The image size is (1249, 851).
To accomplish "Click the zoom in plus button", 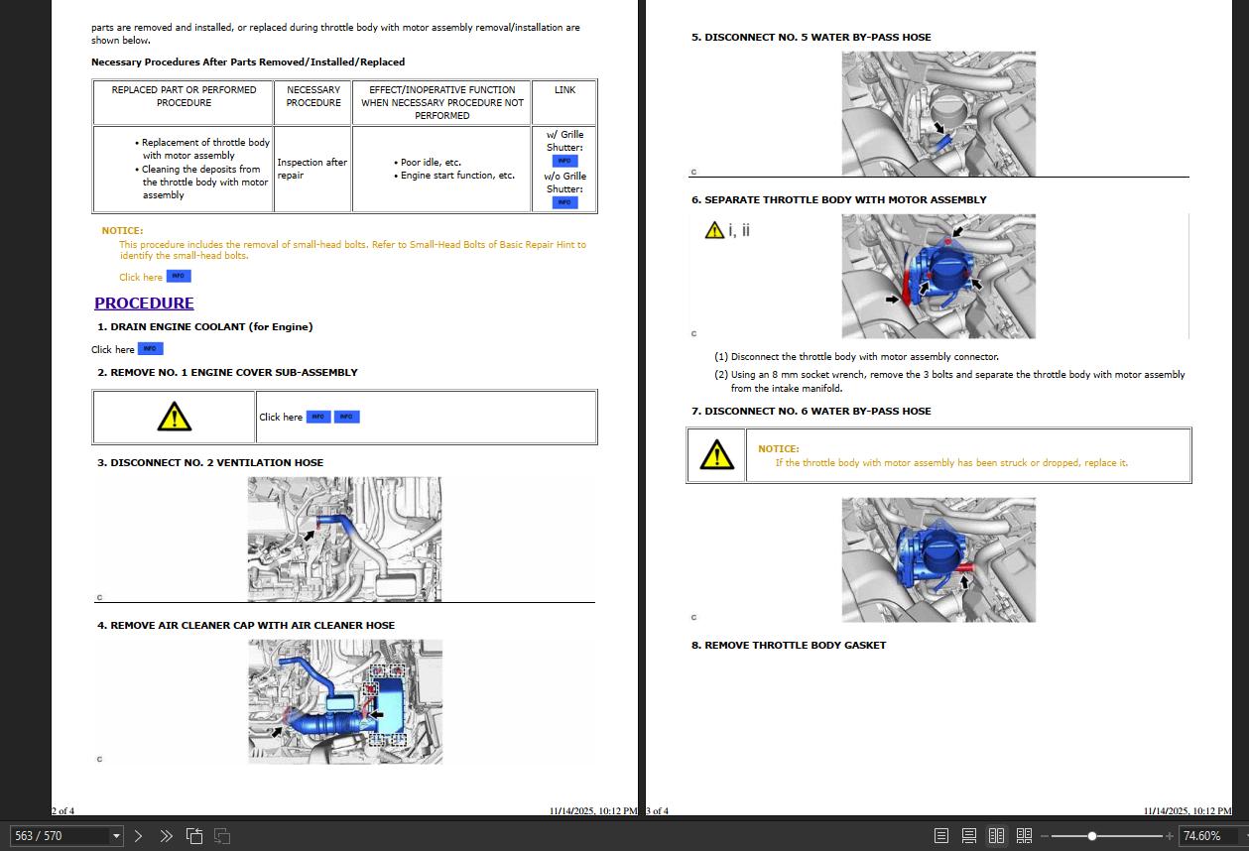I will (x=1170, y=836).
